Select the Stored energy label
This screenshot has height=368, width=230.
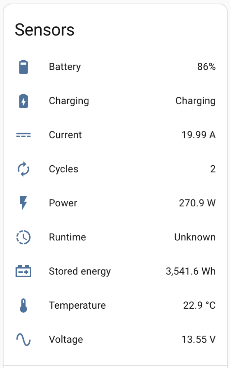pos(80,271)
